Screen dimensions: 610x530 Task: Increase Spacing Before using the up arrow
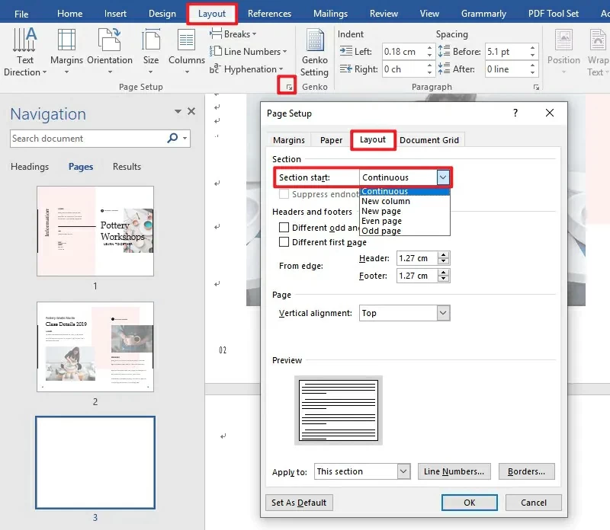(531, 46)
